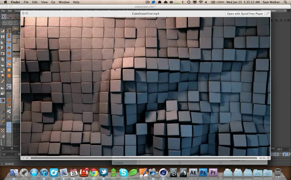Open Adium green duck icon in the Dock
The width and height of the screenshot is (291, 180).
pos(114,172)
